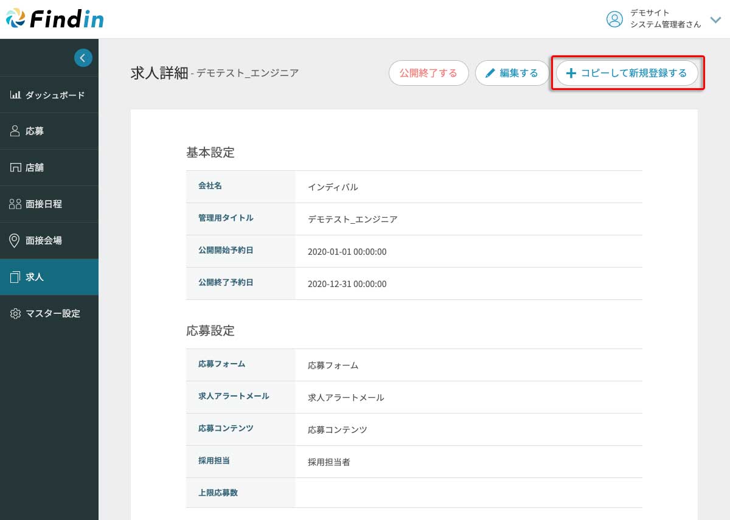Open ダッシュボード in the sidebar
Screen dimensions: 730x520
click(55, 95)
